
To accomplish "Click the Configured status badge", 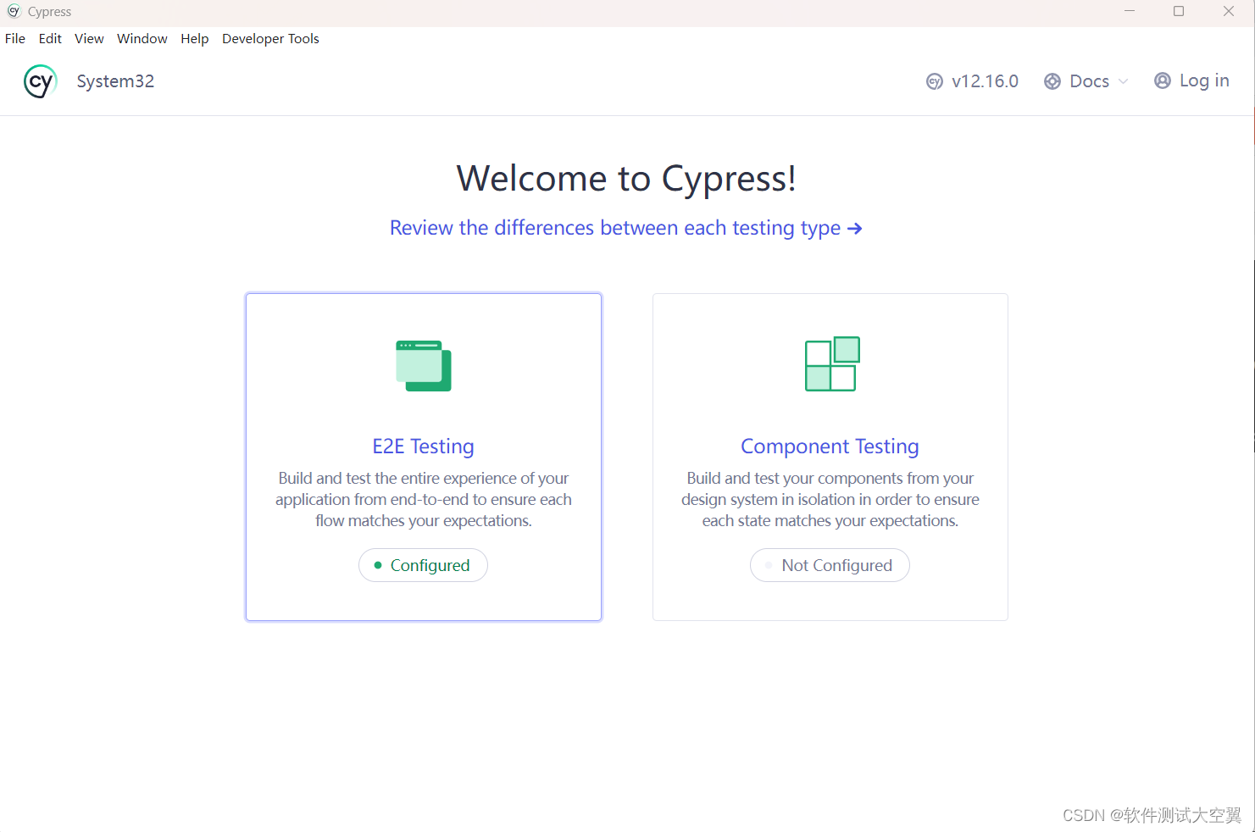I will pos(423,565).
